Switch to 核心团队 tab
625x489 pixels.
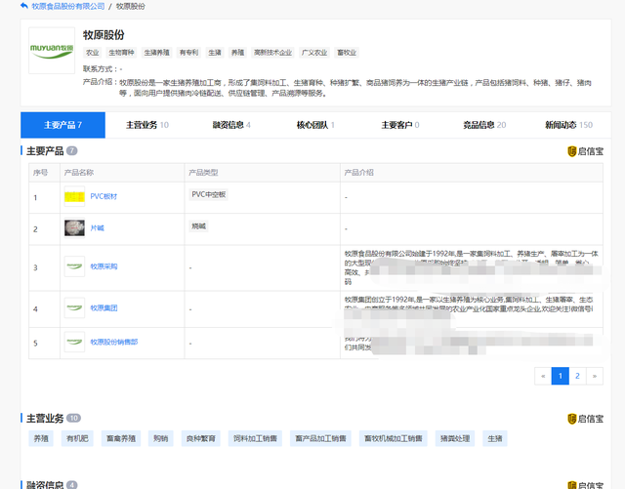[x=315, y=125]
